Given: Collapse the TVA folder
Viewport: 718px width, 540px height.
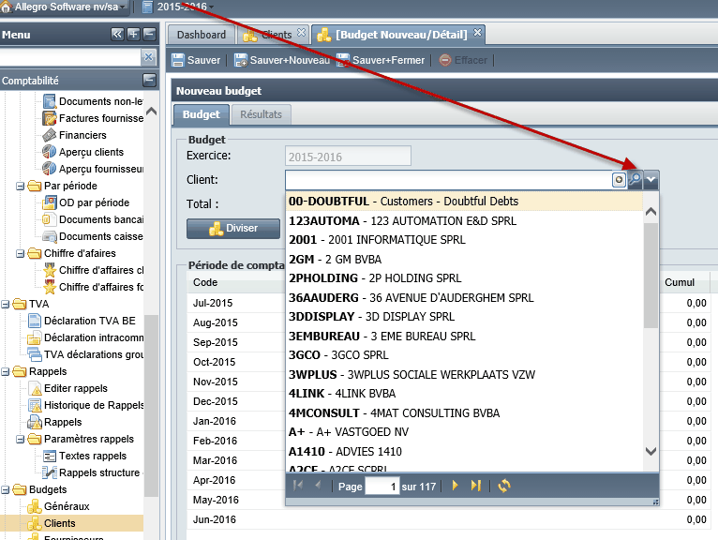Looking at the screenshot, I should click(x=5, y=304).
